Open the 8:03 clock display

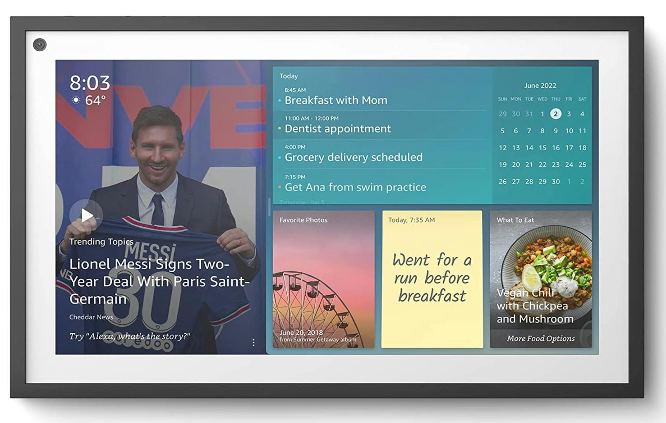pos(90,83)
